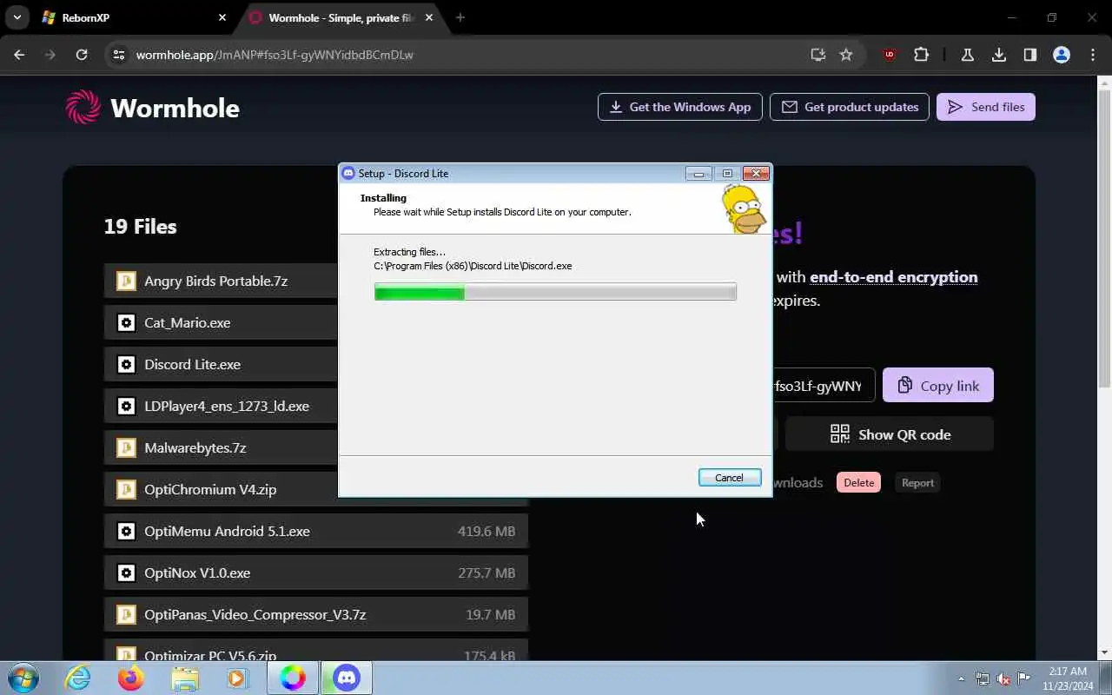1112x695 pixels.
Task: Open the Chrome profile menu
Action: coord(1061,55)
